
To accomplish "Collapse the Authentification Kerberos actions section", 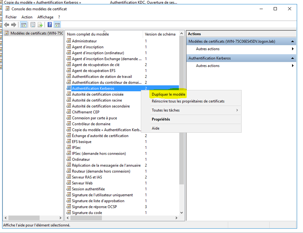I will 292,58.
